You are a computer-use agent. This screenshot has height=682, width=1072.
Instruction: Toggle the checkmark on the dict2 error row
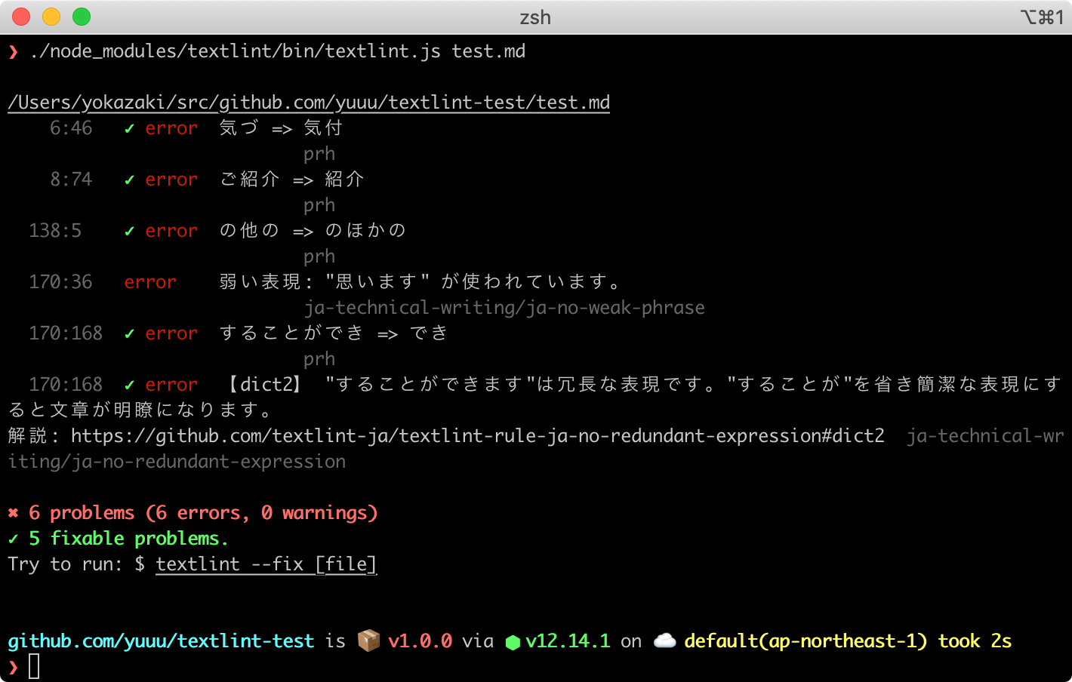[x=128, y=384]
